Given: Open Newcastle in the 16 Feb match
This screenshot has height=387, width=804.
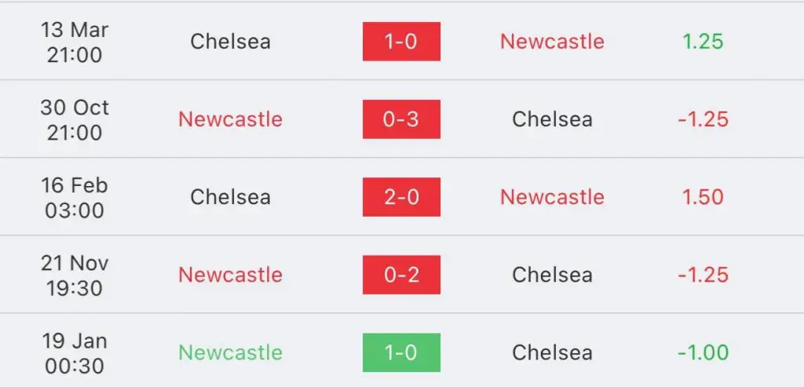Looking at the screenshot, I should (x=552, y=197).
